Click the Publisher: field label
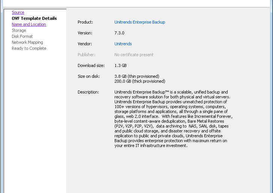273x193 pixels. (86, 55)
